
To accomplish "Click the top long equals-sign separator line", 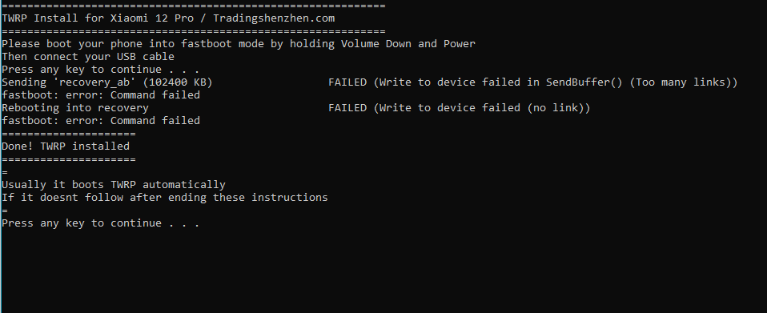I will [194, 6].
